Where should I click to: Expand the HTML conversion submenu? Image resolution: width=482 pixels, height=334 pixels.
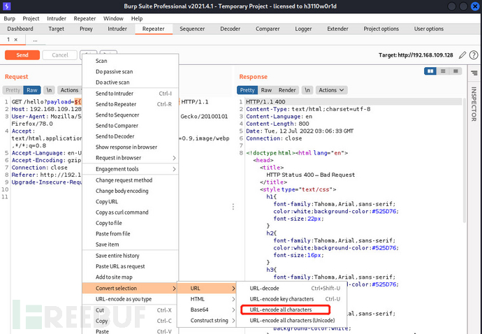(206, 299)
